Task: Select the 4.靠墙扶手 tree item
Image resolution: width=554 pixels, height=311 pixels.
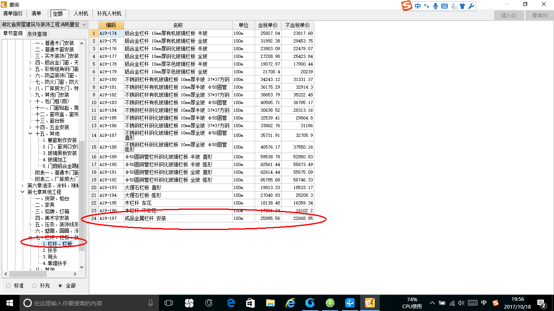Action: (x=55, y=263)
